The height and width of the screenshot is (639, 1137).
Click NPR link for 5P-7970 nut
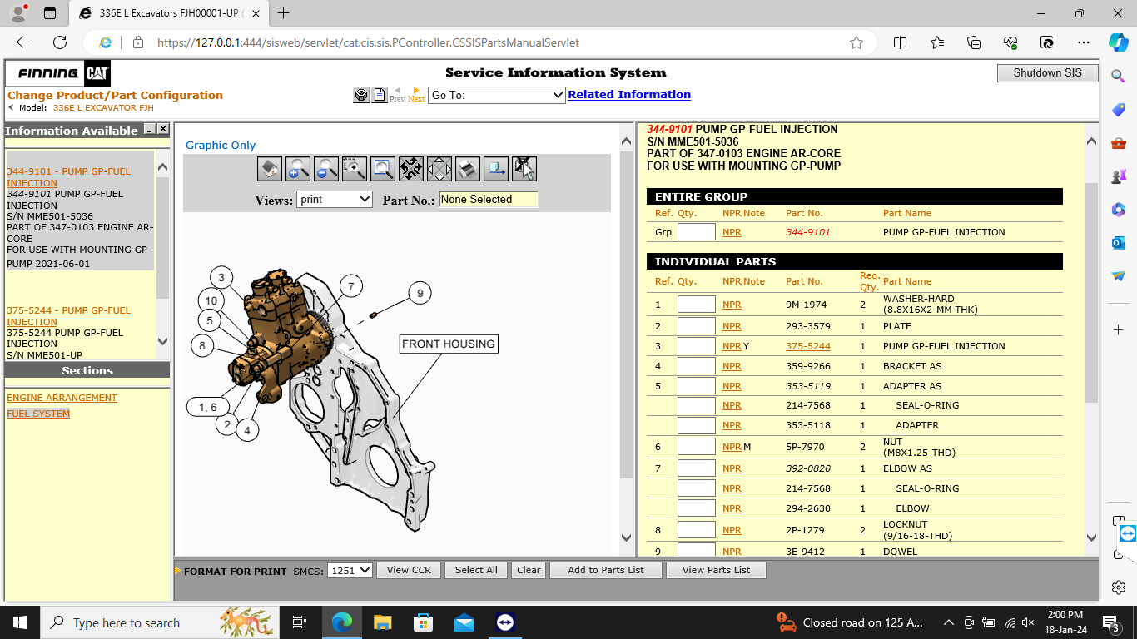tap(732, 447)
